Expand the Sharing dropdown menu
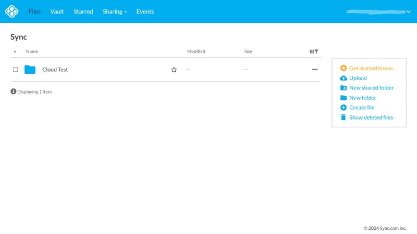The height and width of the screenshot is (234, 417). (115, 11)
